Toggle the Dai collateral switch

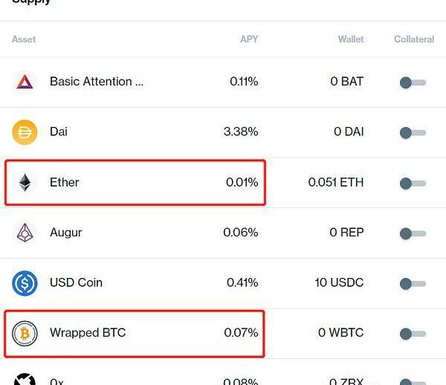[x=413, y=133]
